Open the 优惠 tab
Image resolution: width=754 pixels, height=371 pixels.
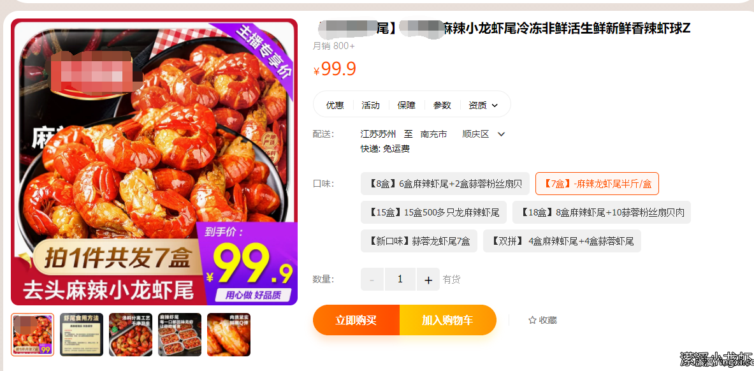335,105
